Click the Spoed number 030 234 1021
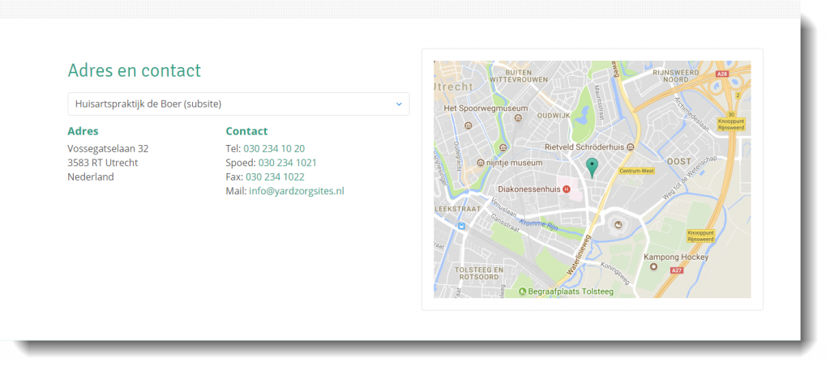 pyautogui.click(x=288, y=163)
